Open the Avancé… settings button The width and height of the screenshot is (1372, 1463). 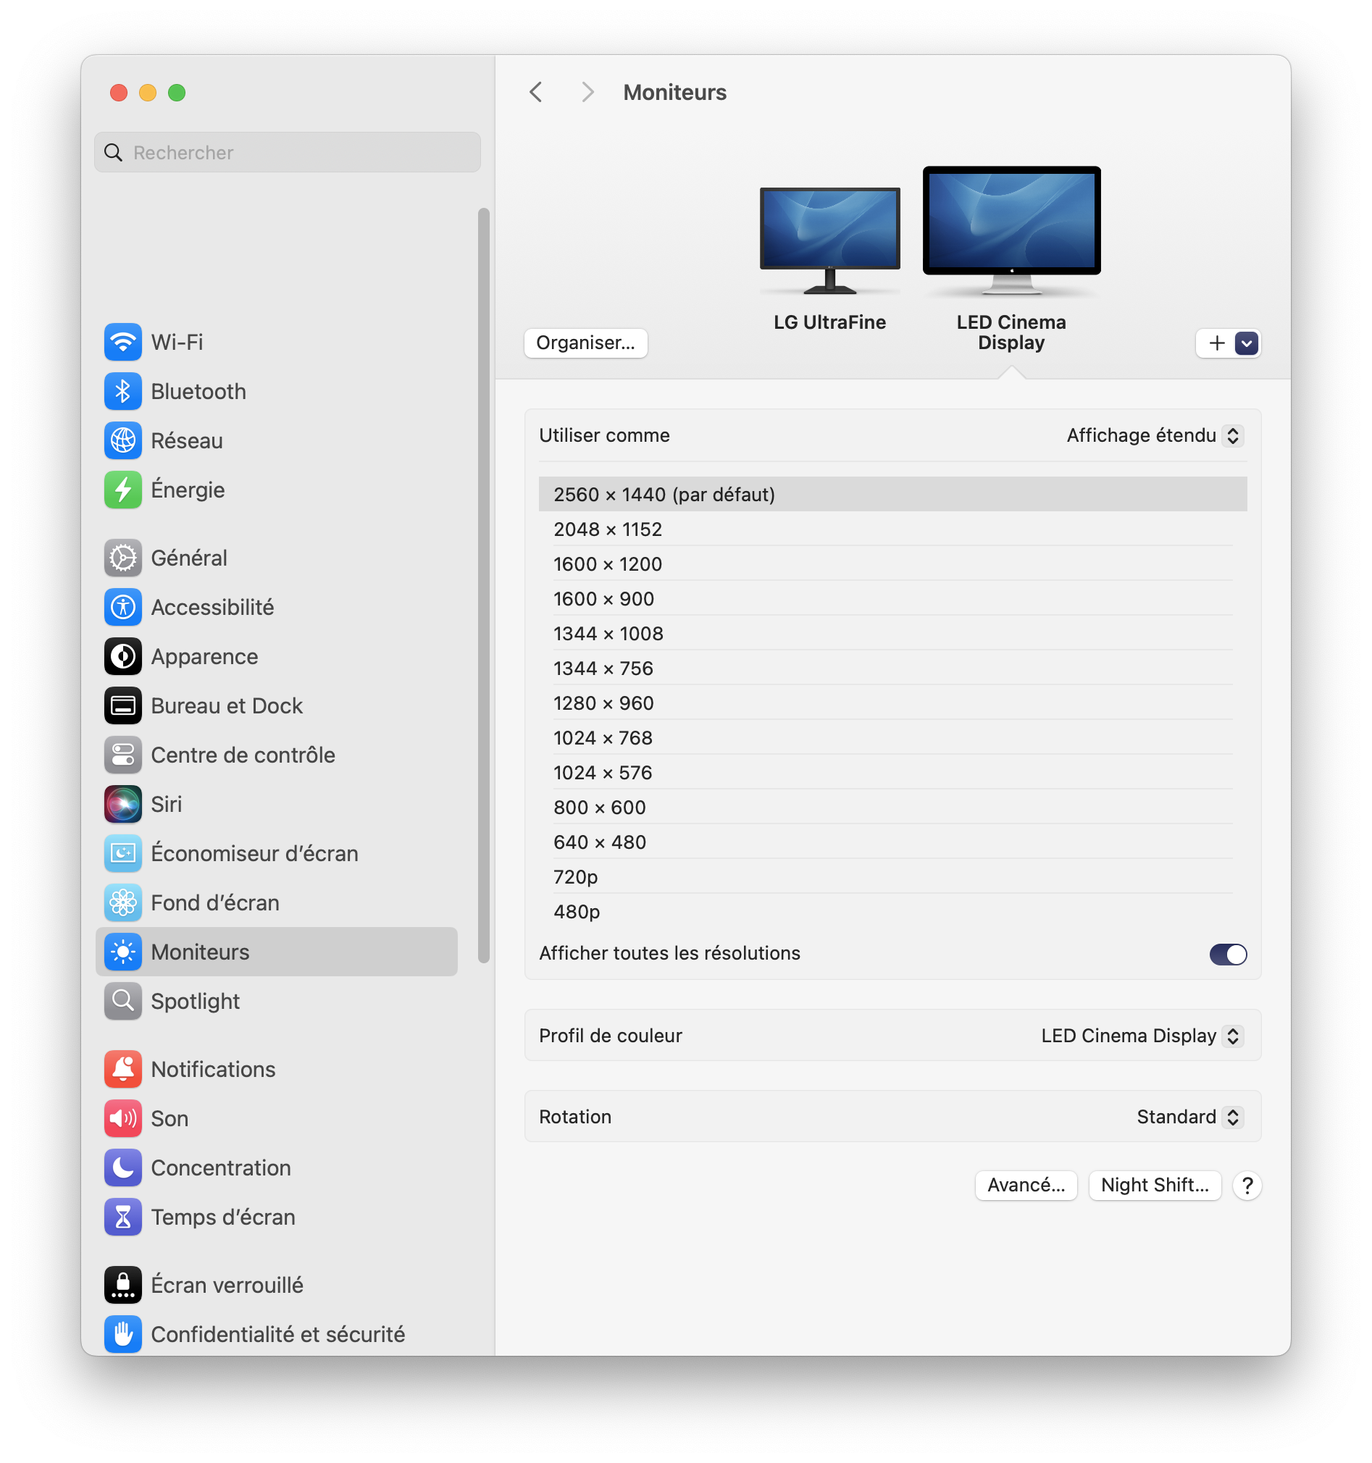click(x=1026, y=1186)
